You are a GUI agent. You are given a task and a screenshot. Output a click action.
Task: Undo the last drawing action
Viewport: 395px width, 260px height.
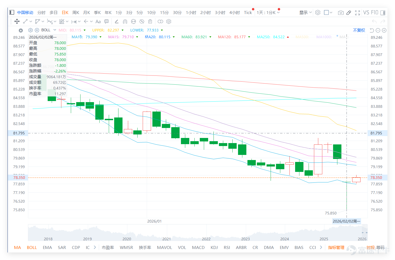click(374, 22)
